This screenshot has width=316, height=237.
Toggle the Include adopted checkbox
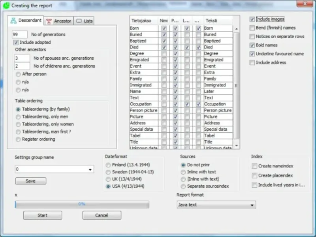[16, 43]
